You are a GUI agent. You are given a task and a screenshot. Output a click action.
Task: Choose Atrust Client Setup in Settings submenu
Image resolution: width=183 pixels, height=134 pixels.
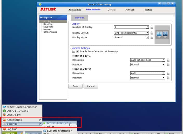click(59, 123)
